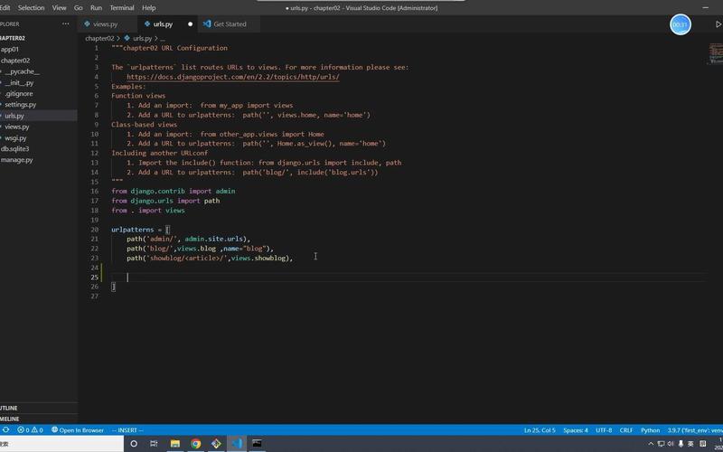The height and width of the screenshot is (452, 723).
Task: Change the Python language mode in status bar
Action: 650,430
